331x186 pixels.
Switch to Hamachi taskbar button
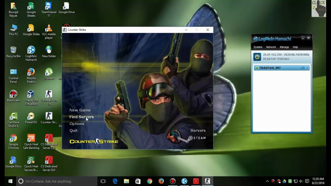(184, 181)
